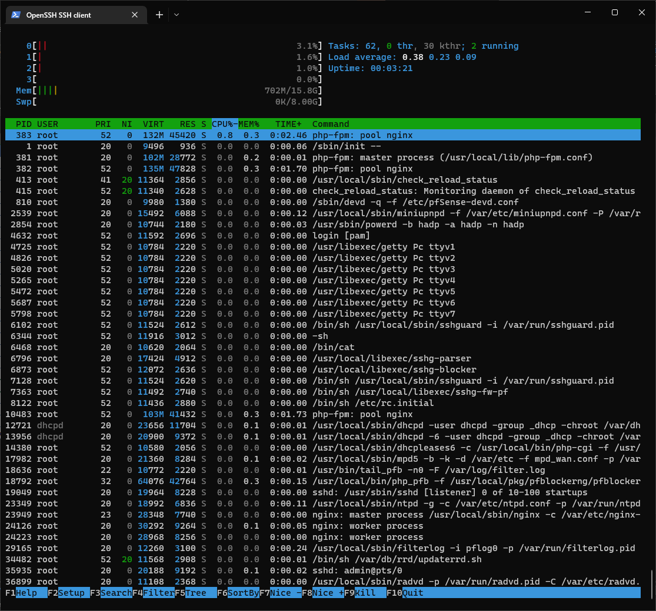Sort by the USER column header
This screenshot has height=611, width=656.
click(47, 124)
